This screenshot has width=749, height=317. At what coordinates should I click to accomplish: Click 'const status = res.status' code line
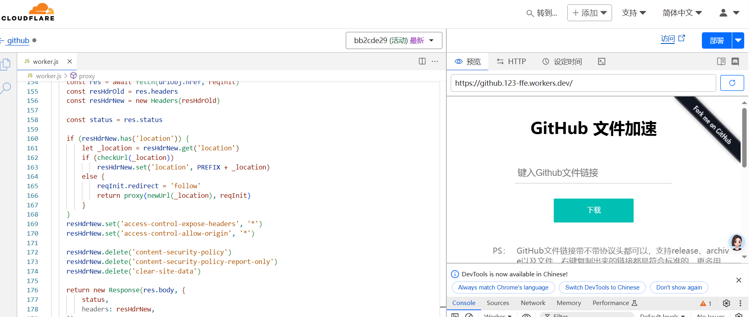click(x=114, y=120)
